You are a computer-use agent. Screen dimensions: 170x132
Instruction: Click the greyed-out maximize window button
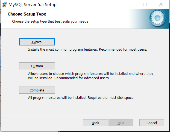pyautogui.click(x=145, y=4)
